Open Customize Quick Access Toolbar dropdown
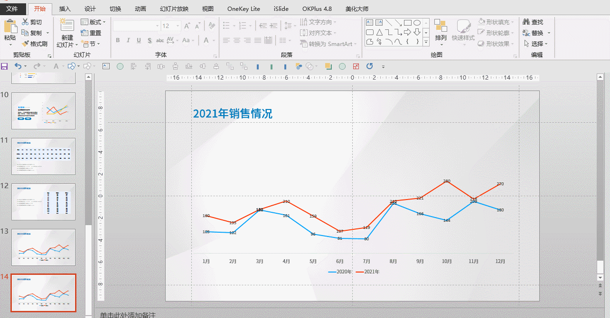The image size is (610, 318). point(384,66)
